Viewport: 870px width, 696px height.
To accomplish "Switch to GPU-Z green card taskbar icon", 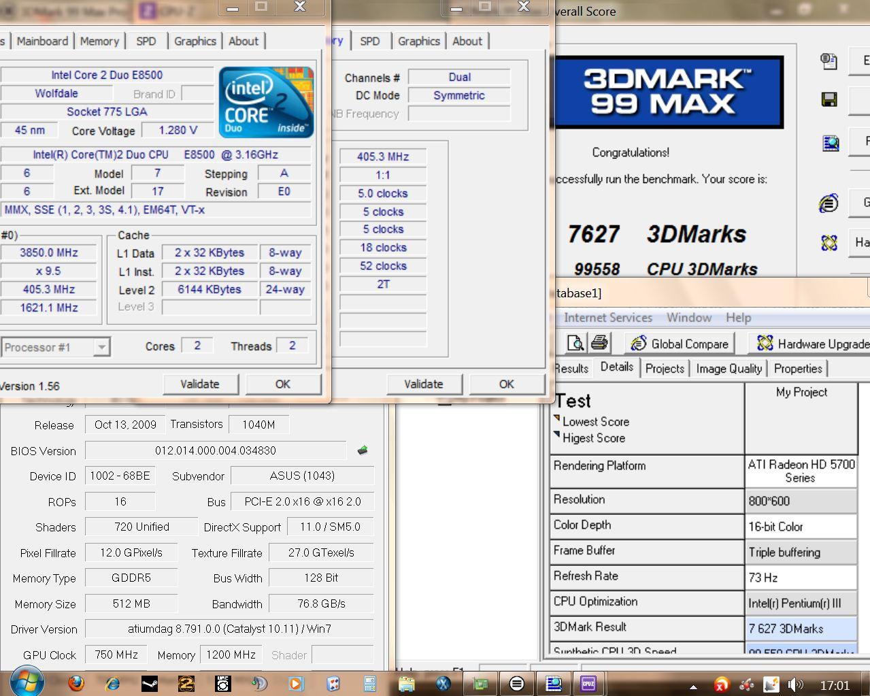I will point(480,683).
